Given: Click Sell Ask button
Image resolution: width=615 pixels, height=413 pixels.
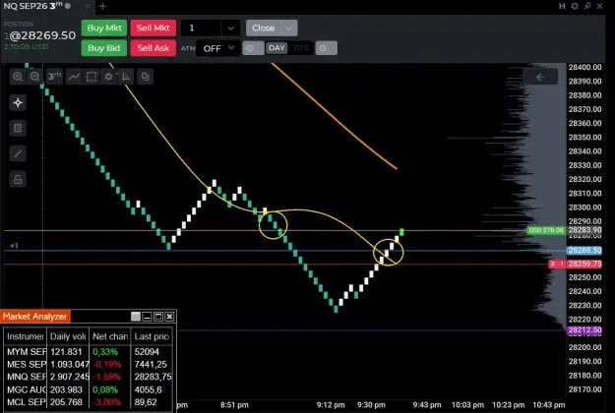Looking at the screenshot, I should click(x=153, y=48).
